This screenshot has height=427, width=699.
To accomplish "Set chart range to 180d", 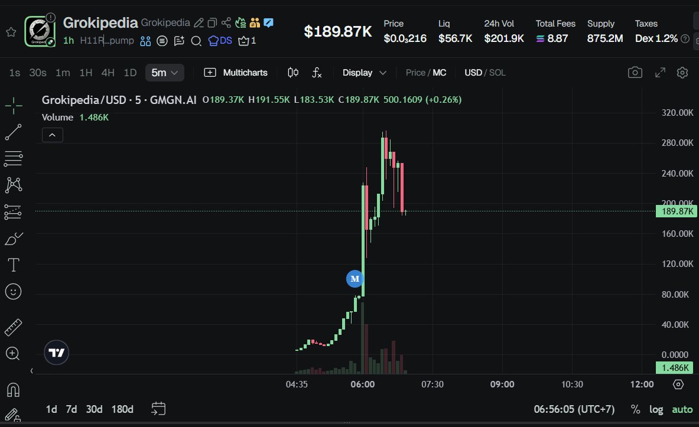I will pyautogui.click(x=122, y=409).
